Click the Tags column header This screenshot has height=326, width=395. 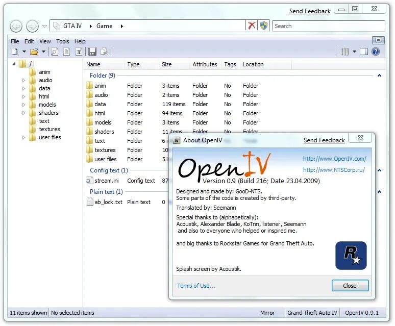pos(230,64)
